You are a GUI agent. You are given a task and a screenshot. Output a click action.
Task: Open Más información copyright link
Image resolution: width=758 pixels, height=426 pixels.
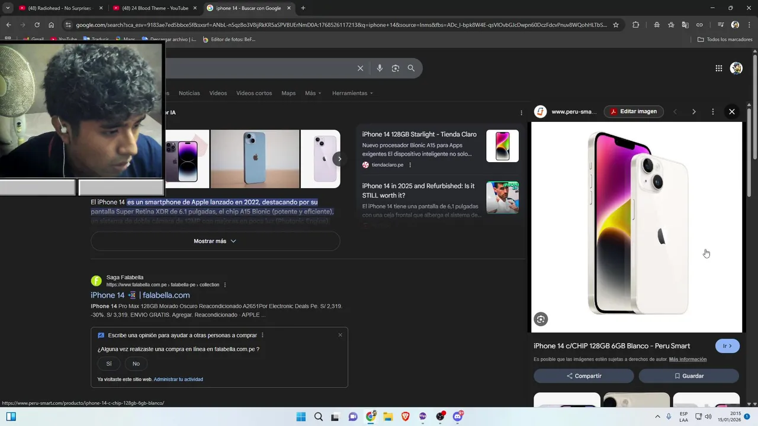(x=688, y=359)
